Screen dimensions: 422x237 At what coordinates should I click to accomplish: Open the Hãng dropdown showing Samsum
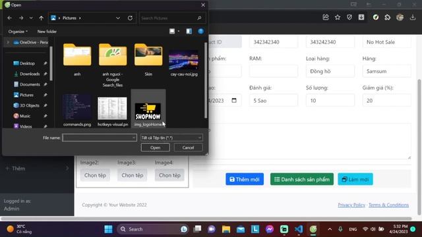click(x=387, y=71)
